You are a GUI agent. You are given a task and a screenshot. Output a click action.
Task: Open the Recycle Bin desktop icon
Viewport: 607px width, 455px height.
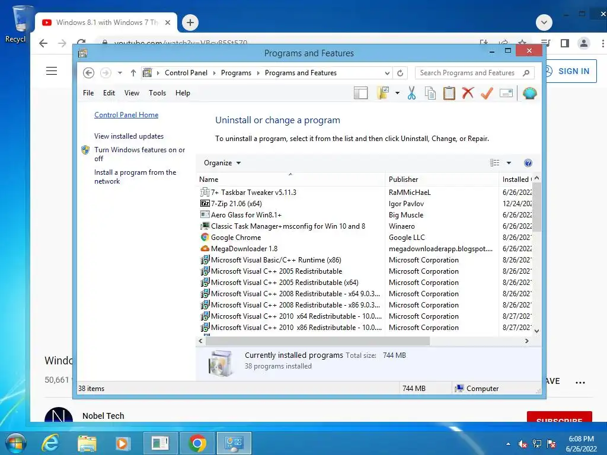point(21,24)
